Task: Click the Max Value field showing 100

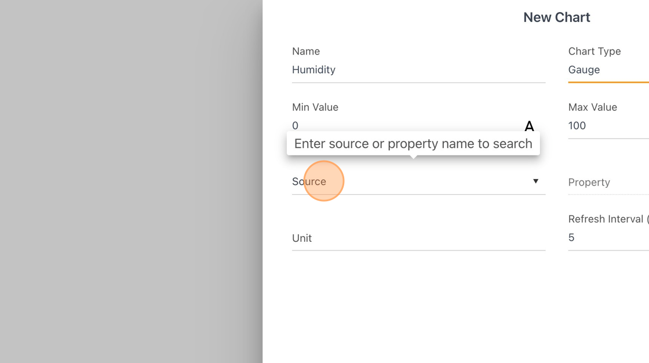Action: (608, 126)
